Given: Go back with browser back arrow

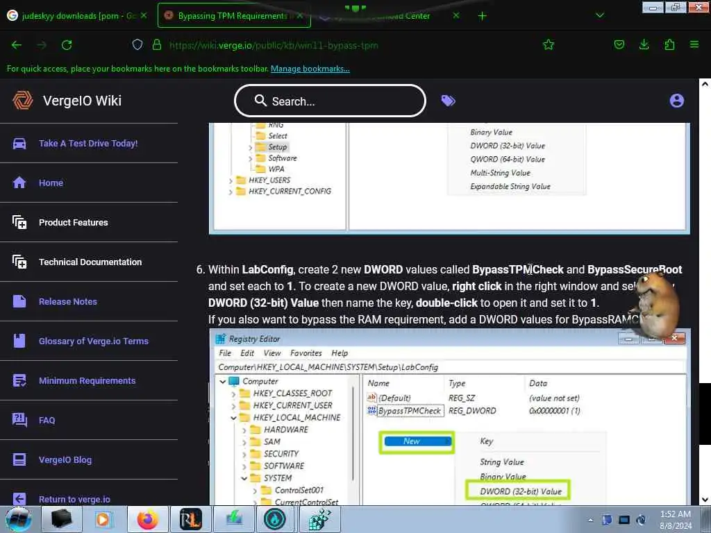Looking at the screenshot, I should click(17, 45).
